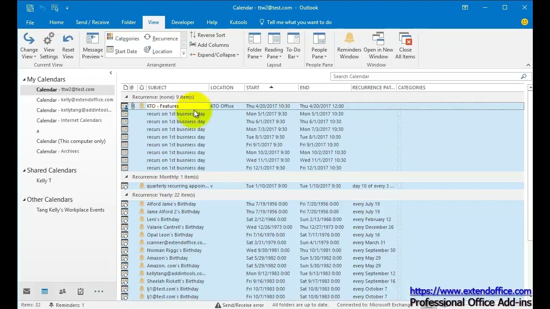Open more navigation options ellipsis
550x309 pixels.
[99, 291]
